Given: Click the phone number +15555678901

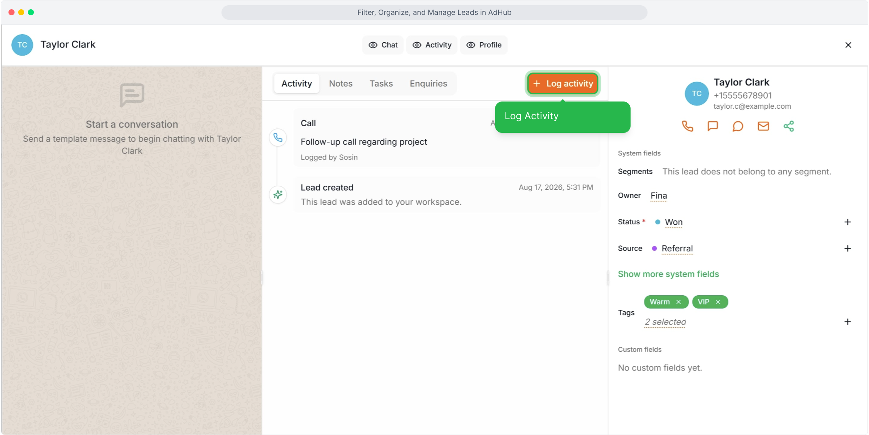Looking at the screenshot, I should (x=742, y=95).
